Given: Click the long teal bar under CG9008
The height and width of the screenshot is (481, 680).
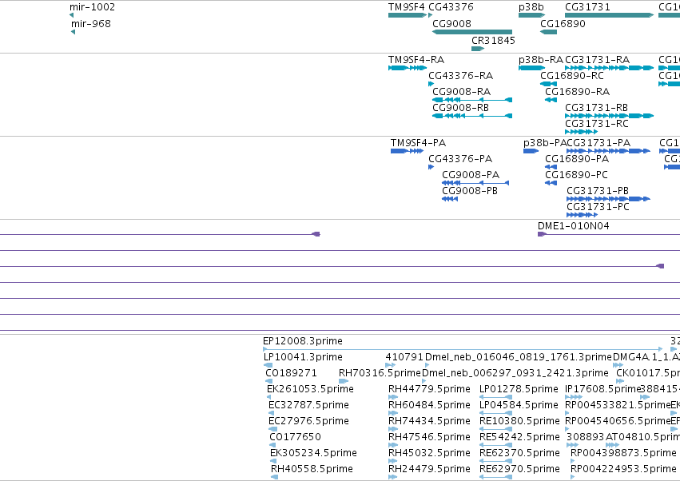Looking at the screenshot, I should (472, 32).
